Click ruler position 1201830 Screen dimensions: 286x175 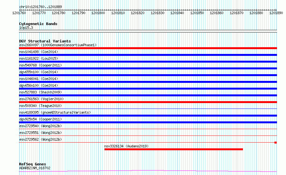pos(157,13)
